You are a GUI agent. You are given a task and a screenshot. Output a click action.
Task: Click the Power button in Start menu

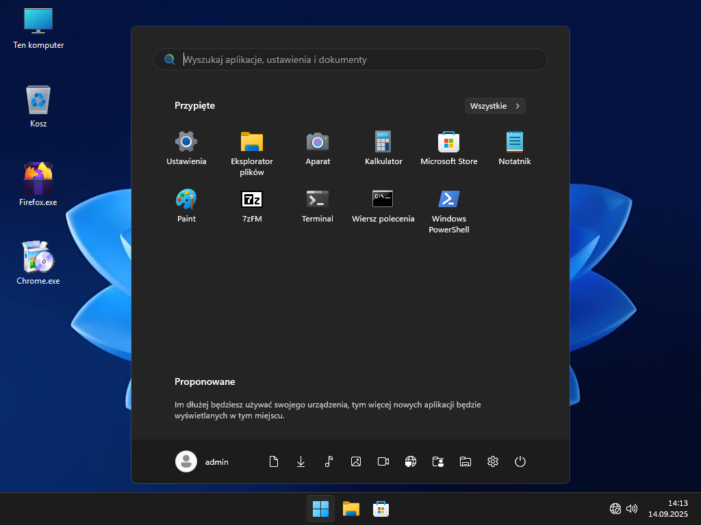click(x=520, y=461)
